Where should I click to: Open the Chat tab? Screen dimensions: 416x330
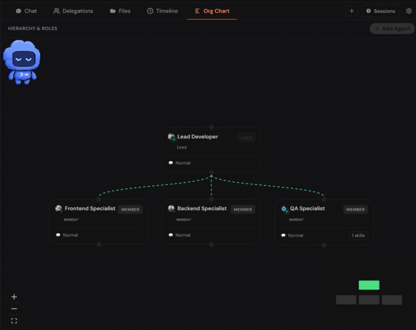27,11
